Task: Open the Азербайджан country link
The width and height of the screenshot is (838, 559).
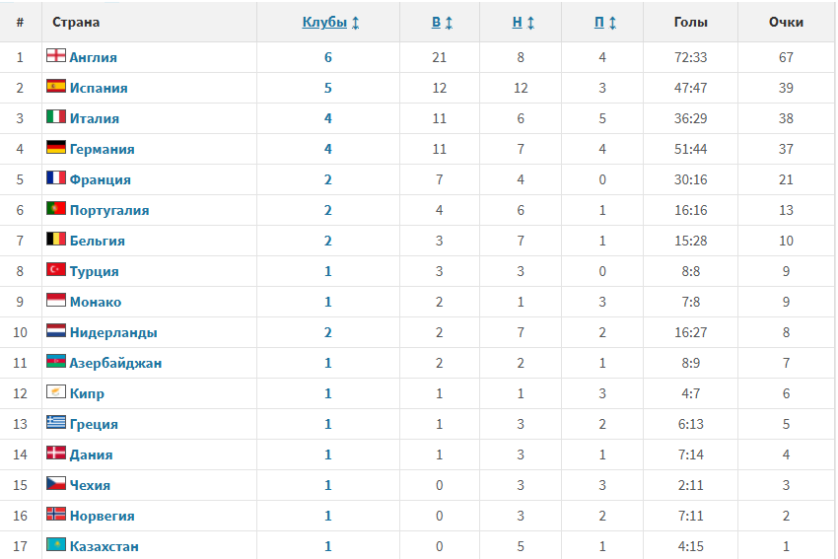Action: tap(115, 363)
